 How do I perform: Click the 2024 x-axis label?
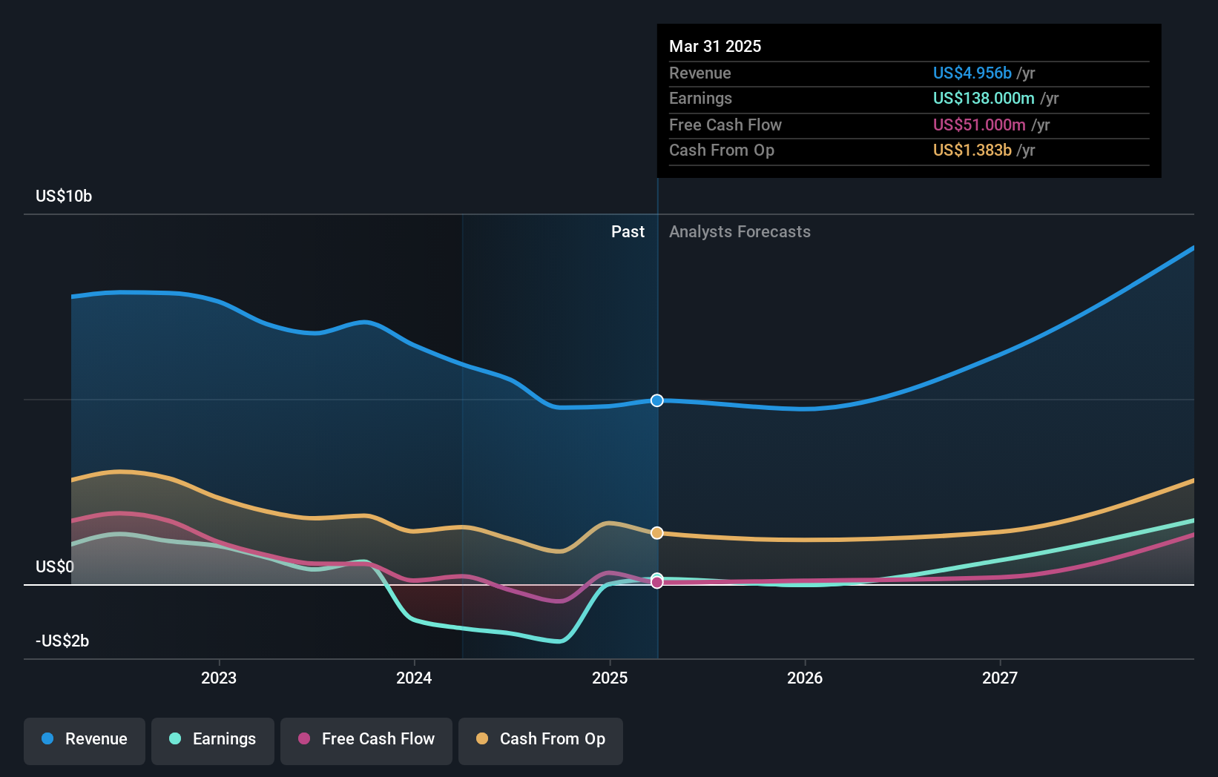point(414,678)
